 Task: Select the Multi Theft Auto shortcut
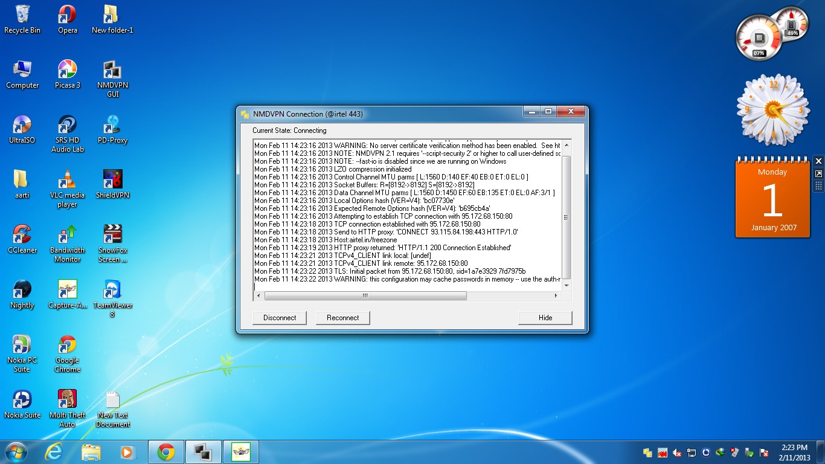coord(67,408)
